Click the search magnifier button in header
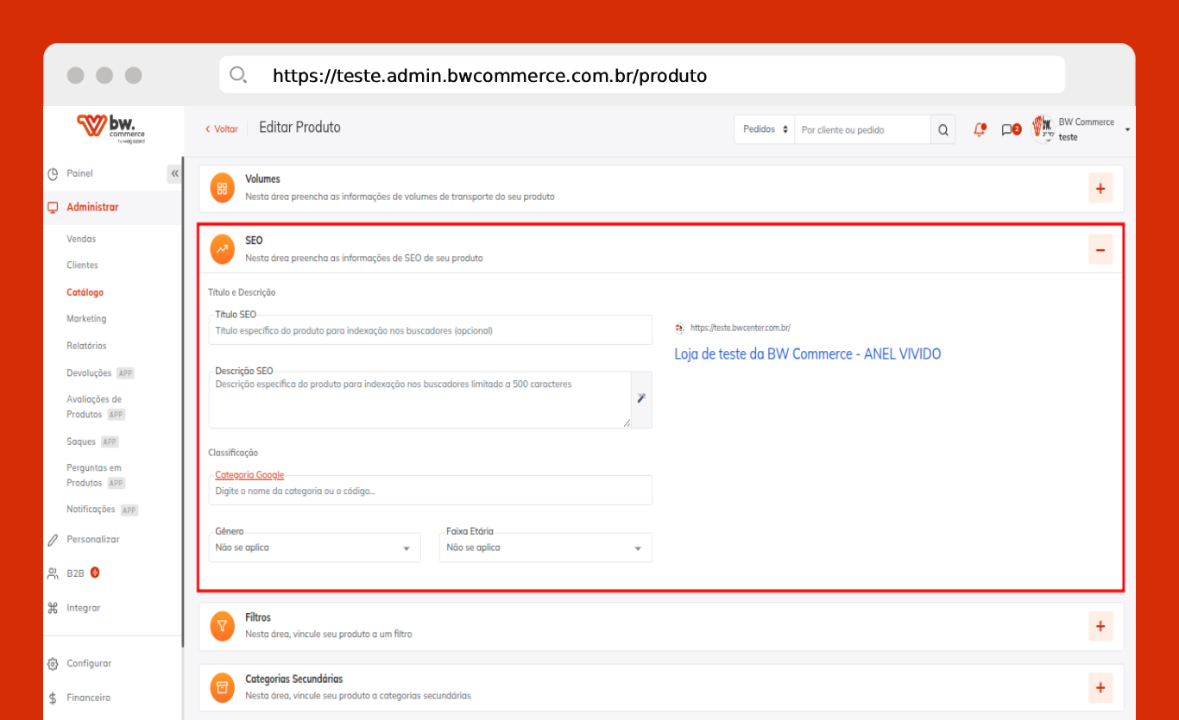This screenshot has width=1179, height=720. pyautogui.click(x=943, y=130)
